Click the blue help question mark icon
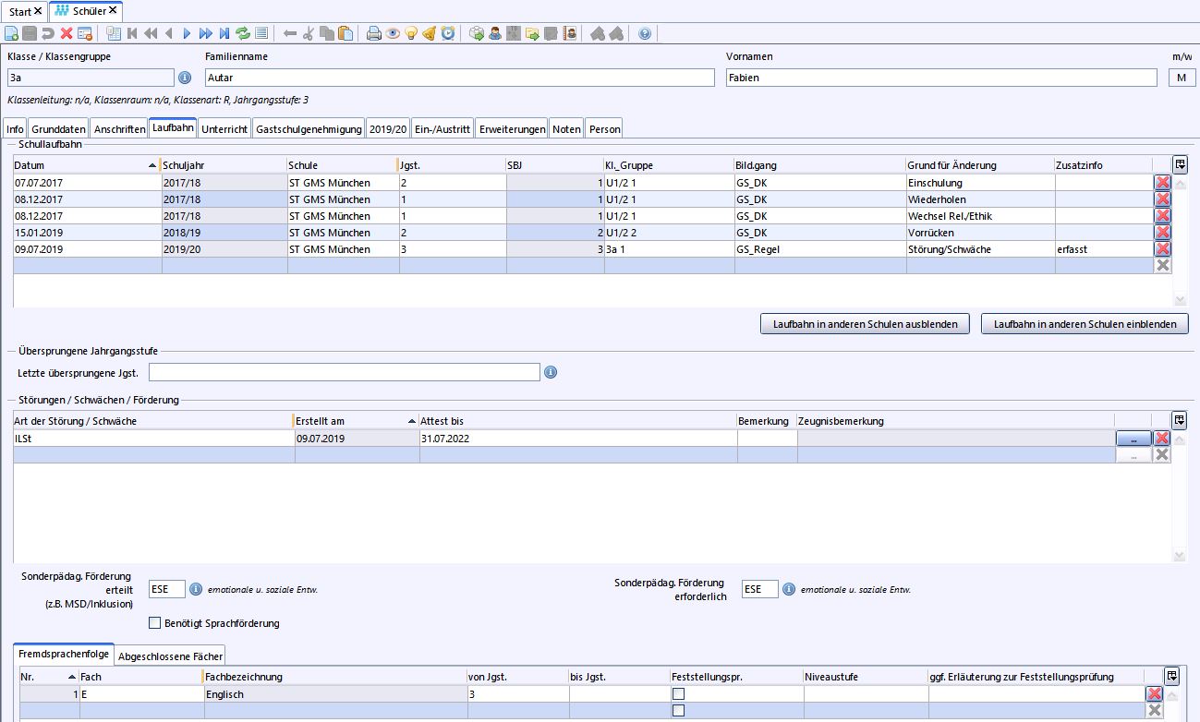 click(x=645, y=33)
